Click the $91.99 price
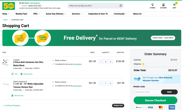Screen dimensions: 182x110 tap(92, 61)
